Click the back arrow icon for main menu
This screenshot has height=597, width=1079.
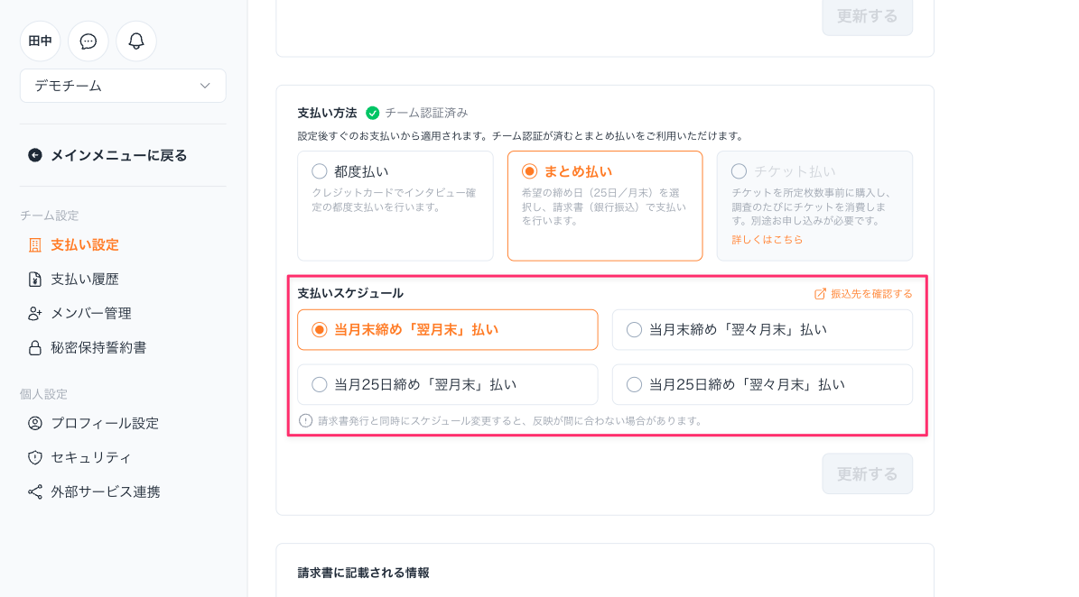pyautogui.click(x=35, y=155)
